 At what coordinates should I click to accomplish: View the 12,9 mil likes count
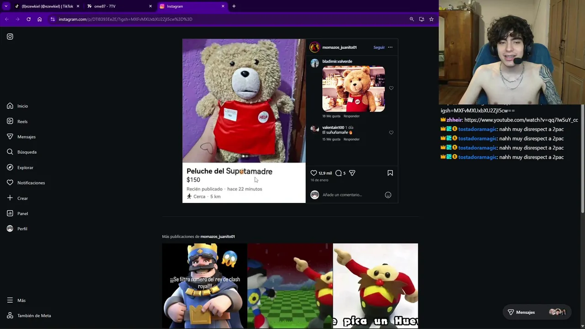pos(325,174)
